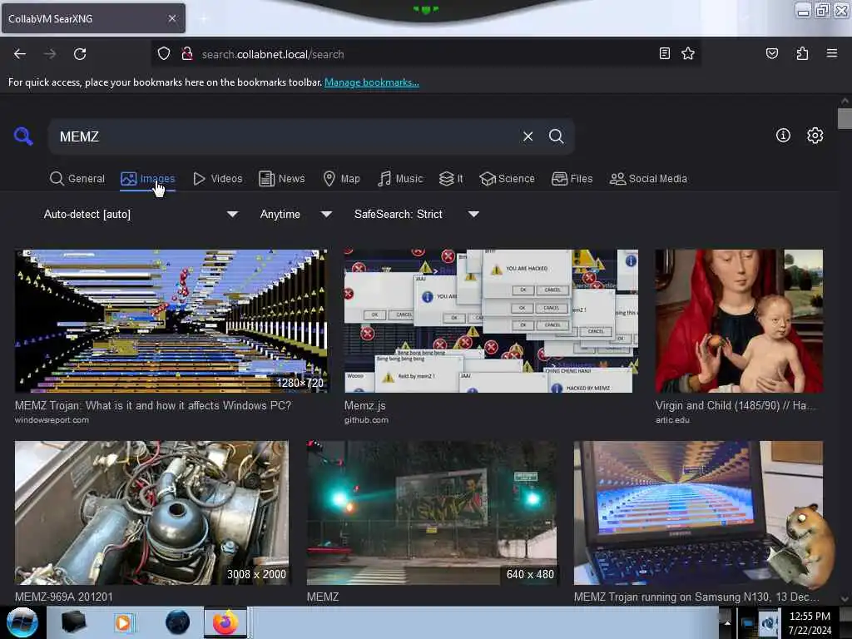The image size is (852, 639).
Task: Open the tracking protection shield icon
Action: pyautogui.click(x=164, y=54)
